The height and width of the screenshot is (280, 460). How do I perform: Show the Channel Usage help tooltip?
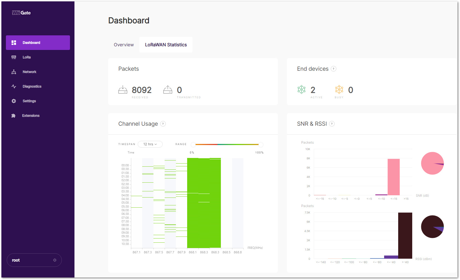tap(163, 124)
